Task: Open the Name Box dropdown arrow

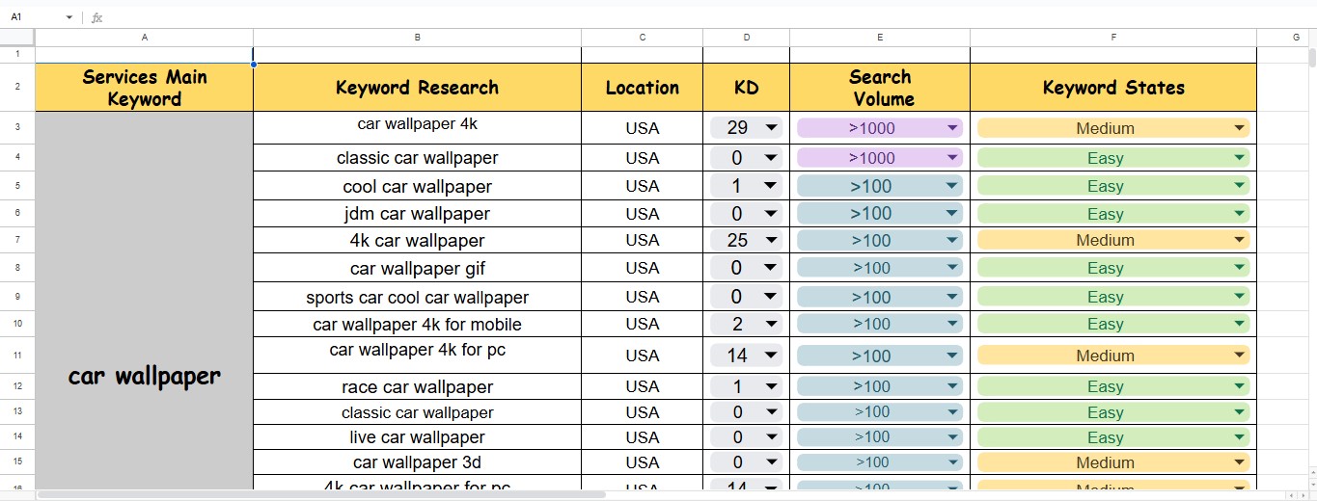Action: coord(69,17)
